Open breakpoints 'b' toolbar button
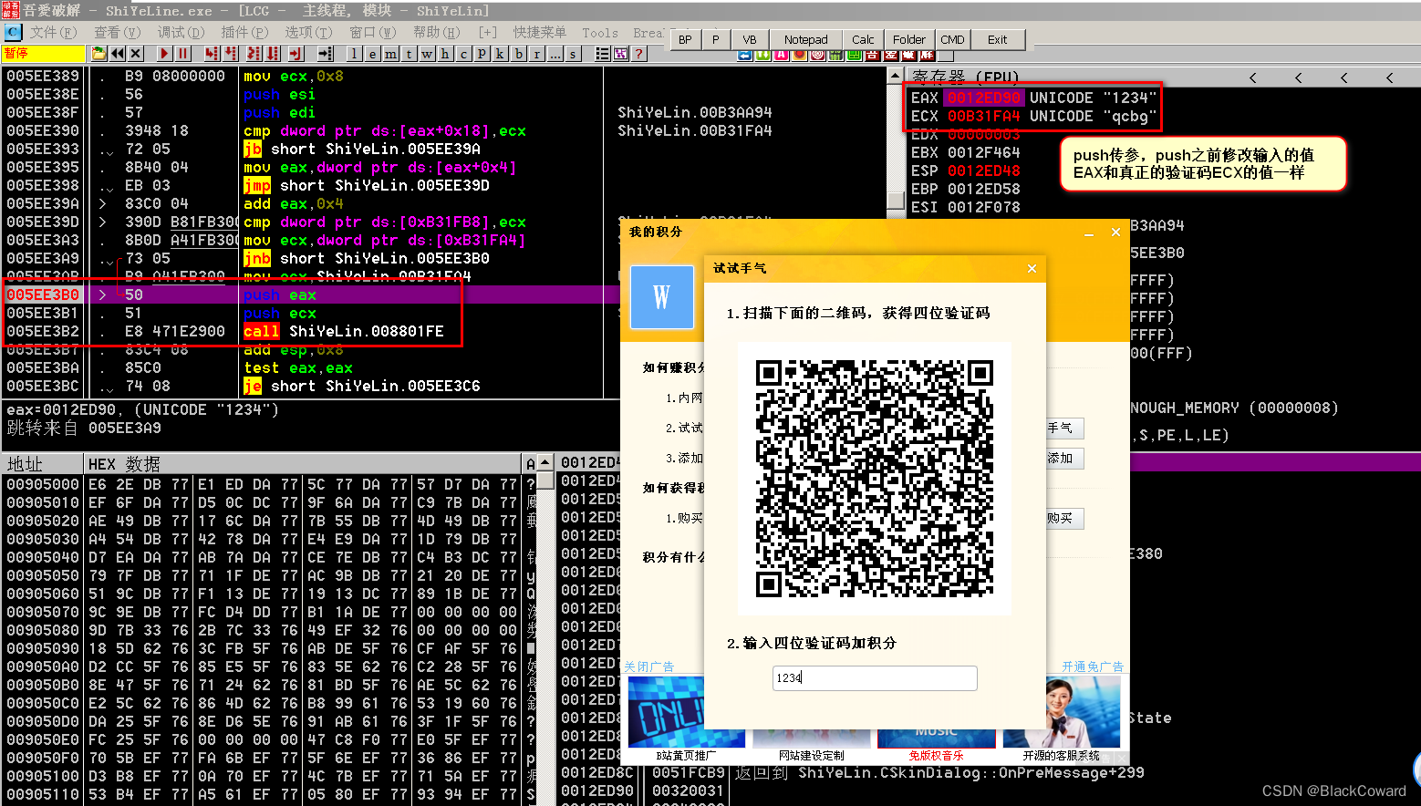This screenshot has height=806, width=1421. click(x=518, y=54)
